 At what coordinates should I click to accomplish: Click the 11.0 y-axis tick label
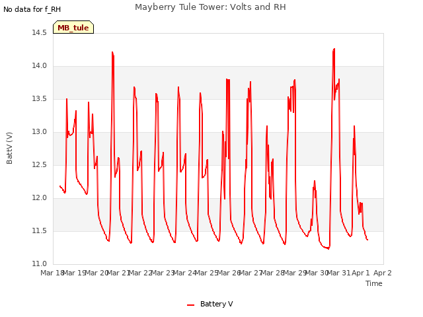[40, 264]
